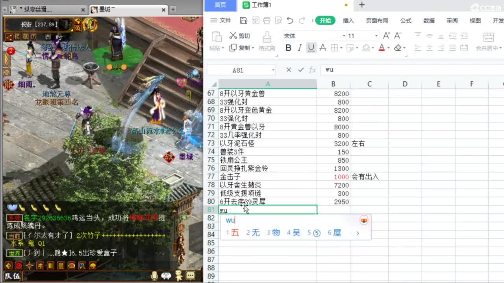Switch to the 页面布局 ribbon tab

[x=377, y=20]
